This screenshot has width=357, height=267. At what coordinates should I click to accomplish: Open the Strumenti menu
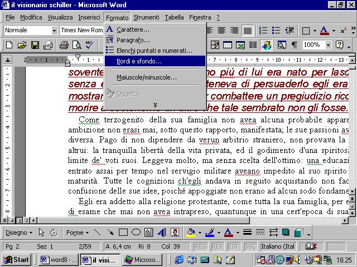(146, 17)
